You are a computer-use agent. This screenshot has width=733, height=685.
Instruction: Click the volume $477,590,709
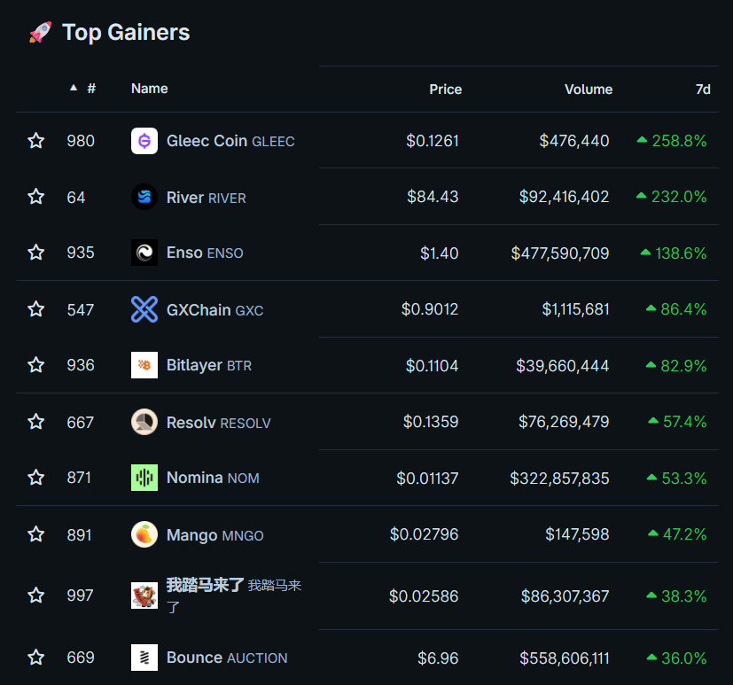[560, 253]
